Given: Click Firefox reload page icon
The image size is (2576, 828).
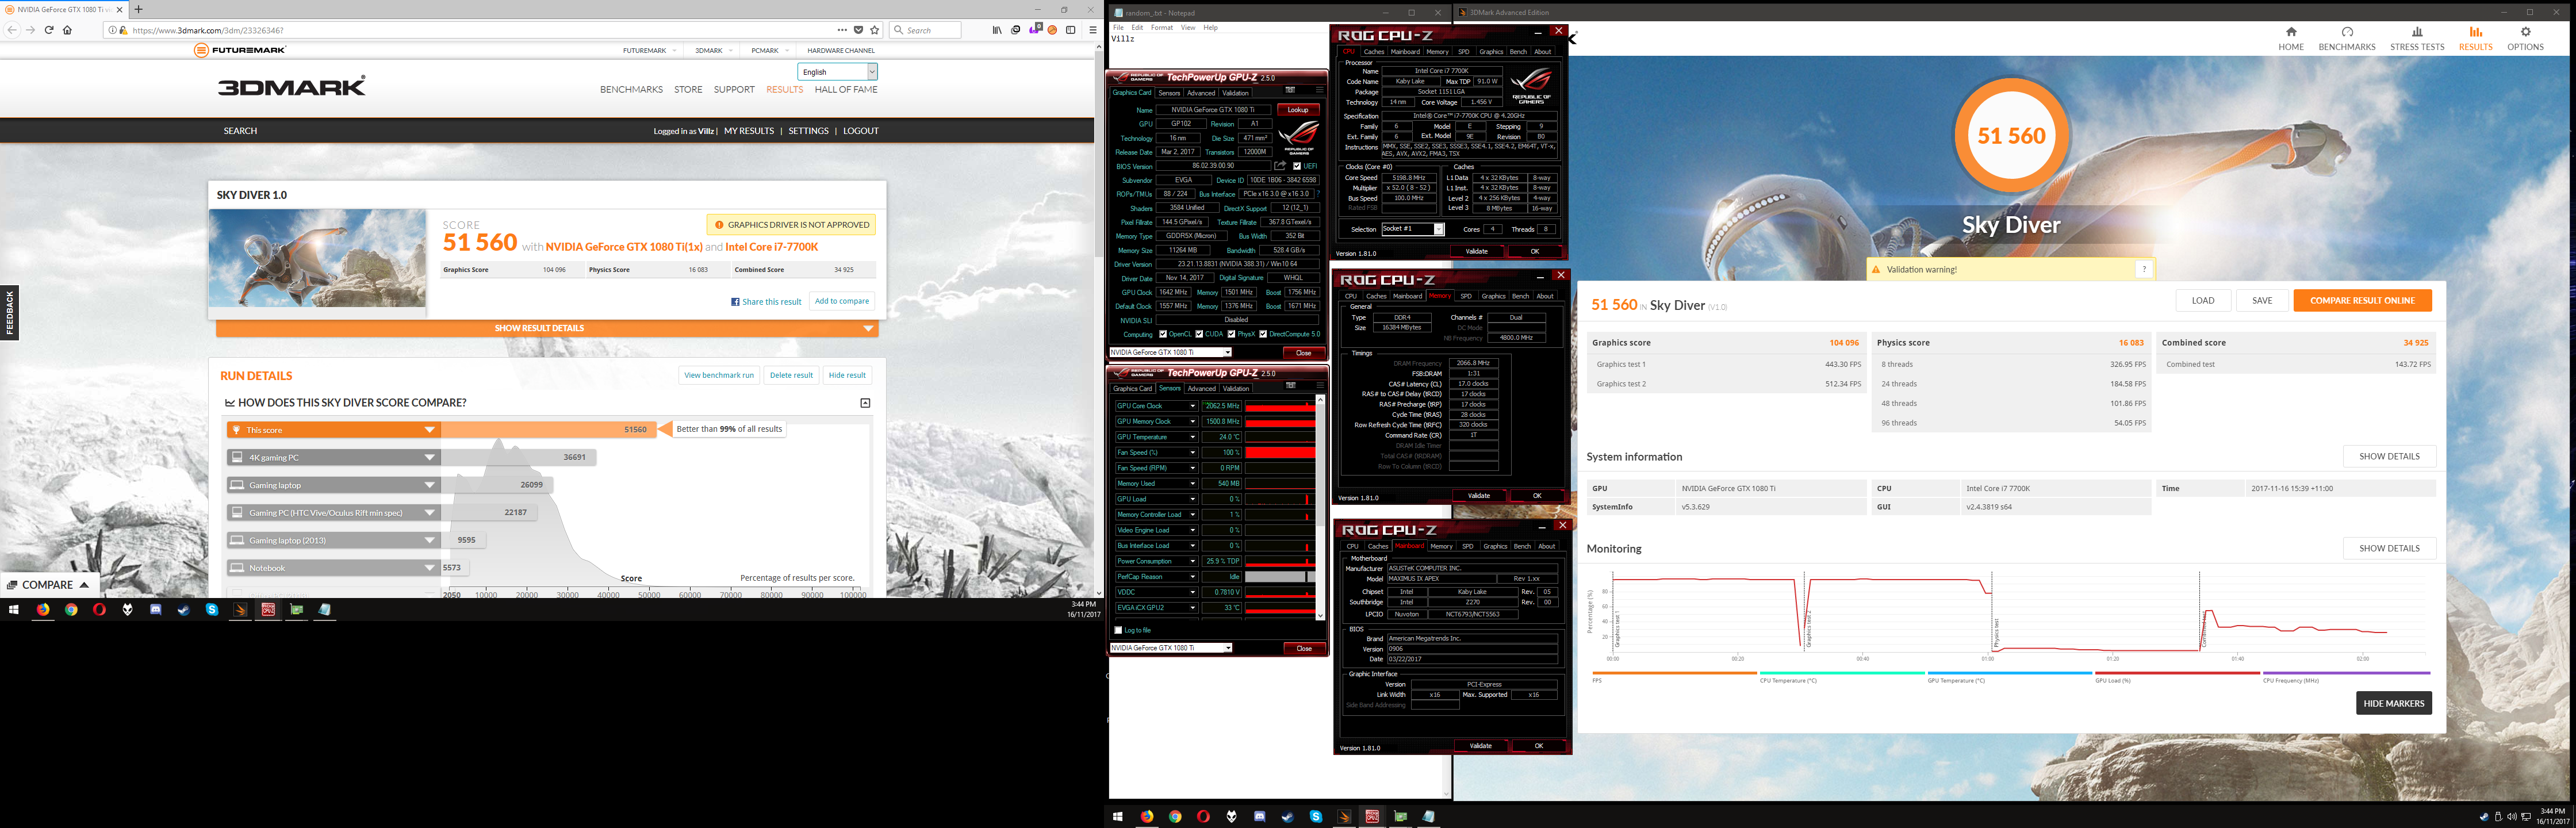Looking at the screenshot, I should 49,30.
